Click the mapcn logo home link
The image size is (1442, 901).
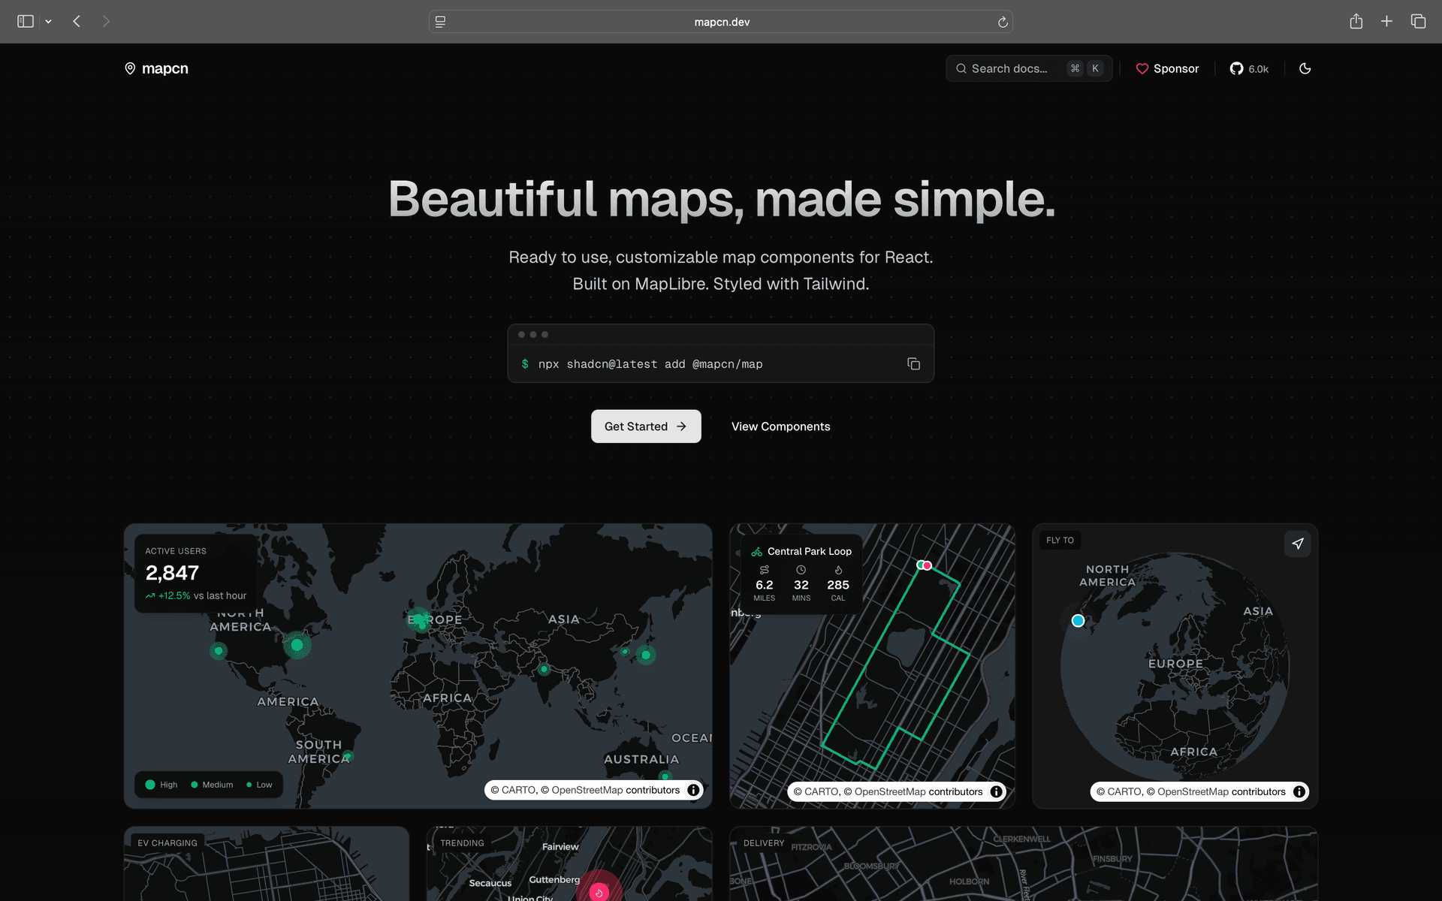click(156, 68)
